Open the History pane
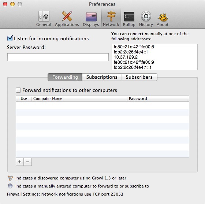 (x=146, y=19)
